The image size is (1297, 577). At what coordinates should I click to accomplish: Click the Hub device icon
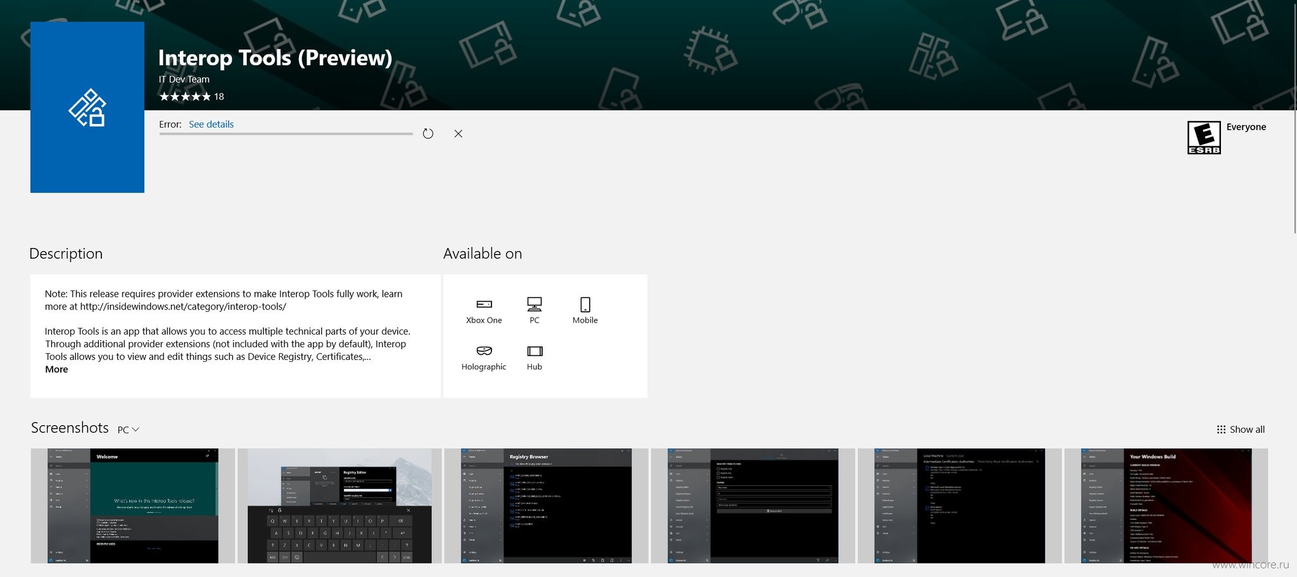click(535, 351)
